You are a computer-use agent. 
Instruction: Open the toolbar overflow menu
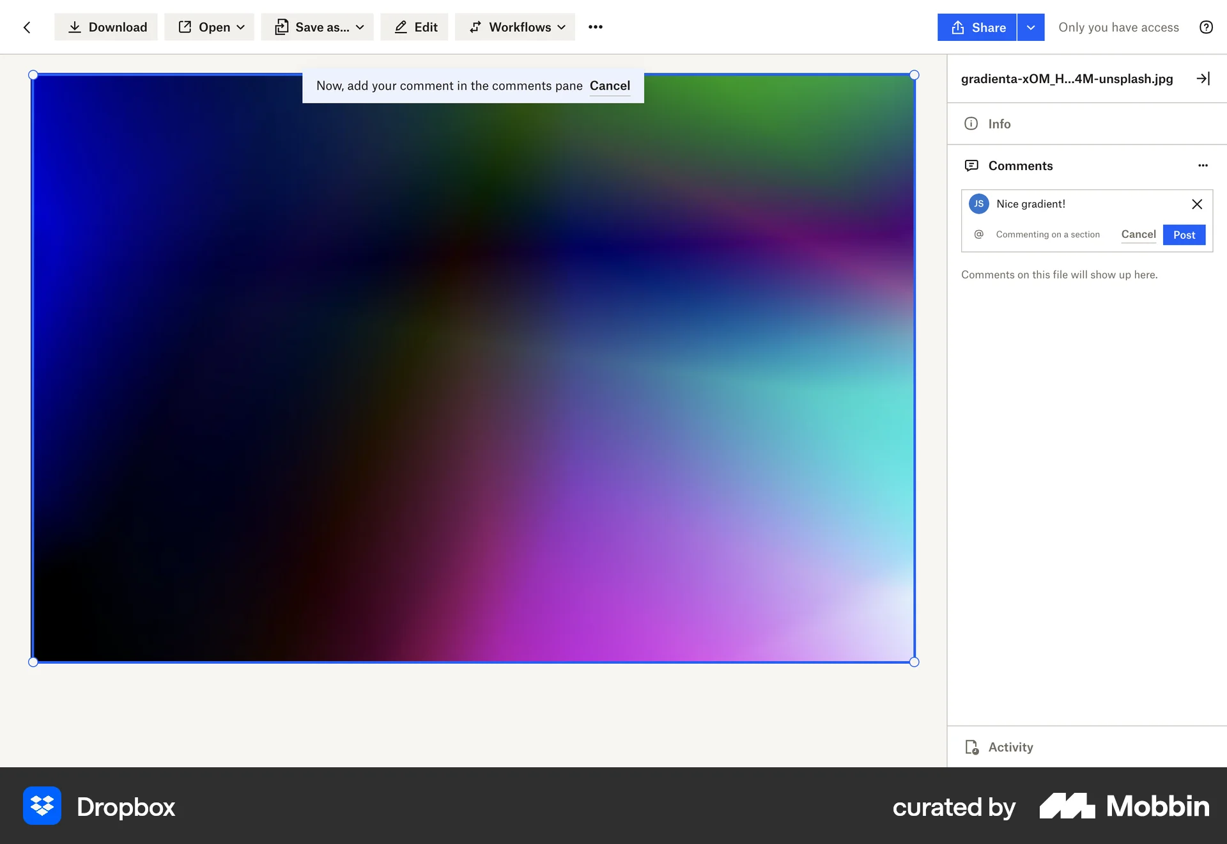click(x=595, y=27)
